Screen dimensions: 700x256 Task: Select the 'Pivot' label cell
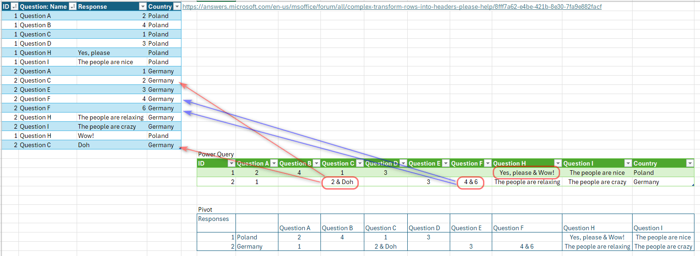205,209
